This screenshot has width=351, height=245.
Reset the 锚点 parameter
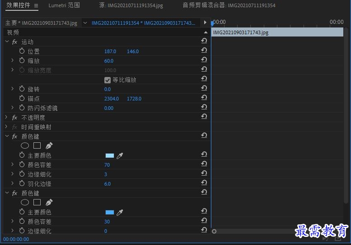[204, 98]
